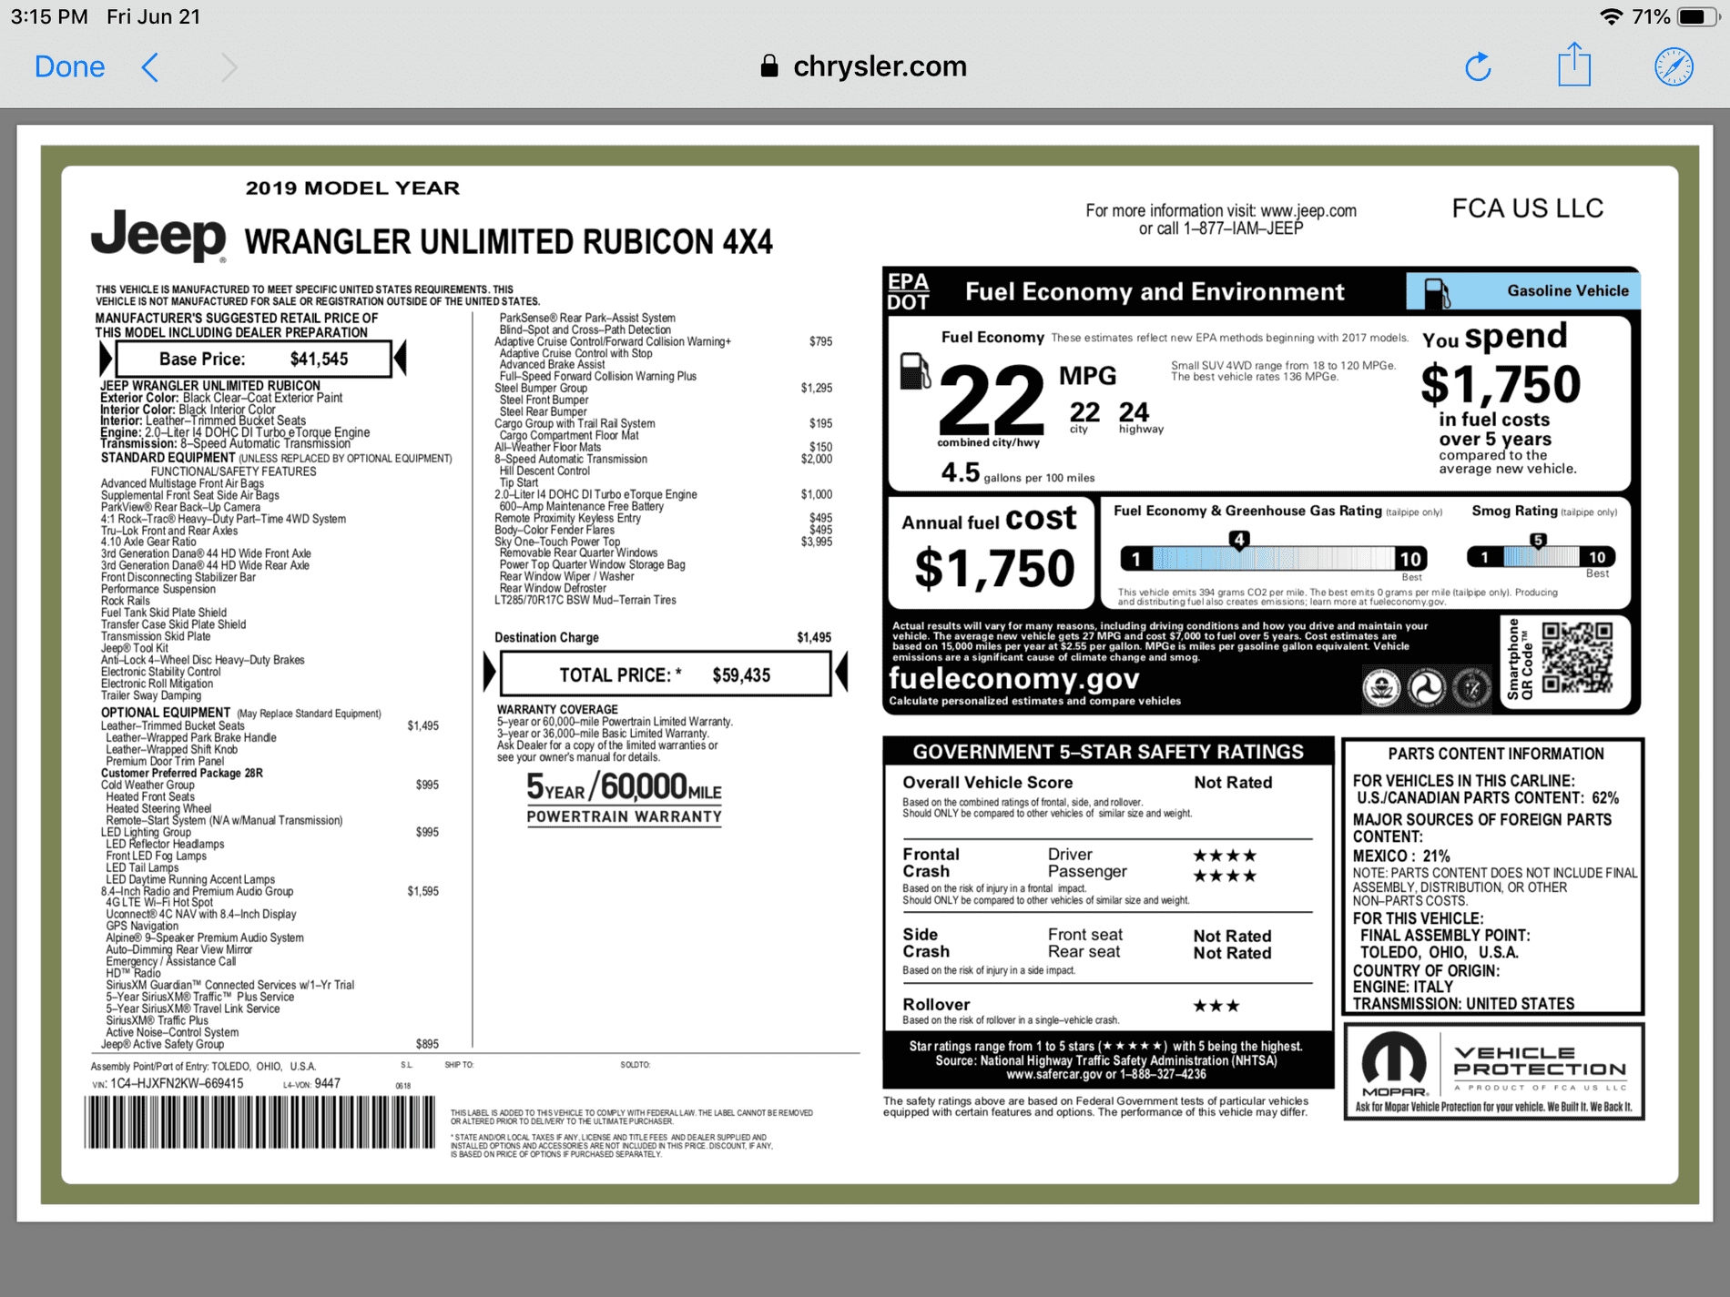This screenshot has width=1730, height=1297.
Task: Tap "ENGINE: ITALY" line
Action: 1402,987
